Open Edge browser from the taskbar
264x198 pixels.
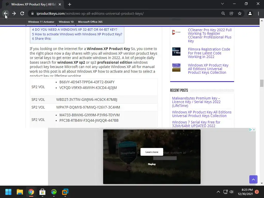tap(54, 192)
